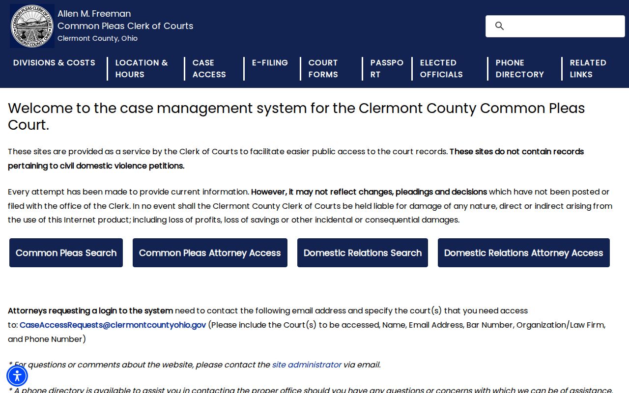The width and height of the screenshot is (629, 393).
Task: Click the search magnifier icon
Action: [500, 26]
